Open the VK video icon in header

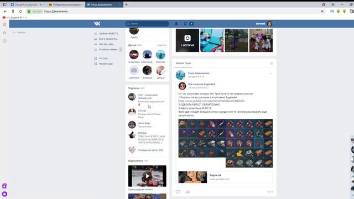click(191, 24)
